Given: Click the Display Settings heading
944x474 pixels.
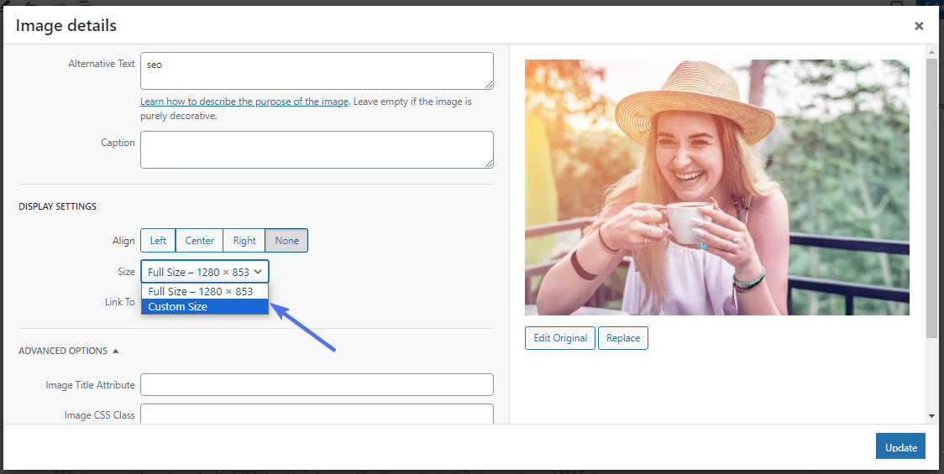Looking at the screenshot, I should pos(58,206).
